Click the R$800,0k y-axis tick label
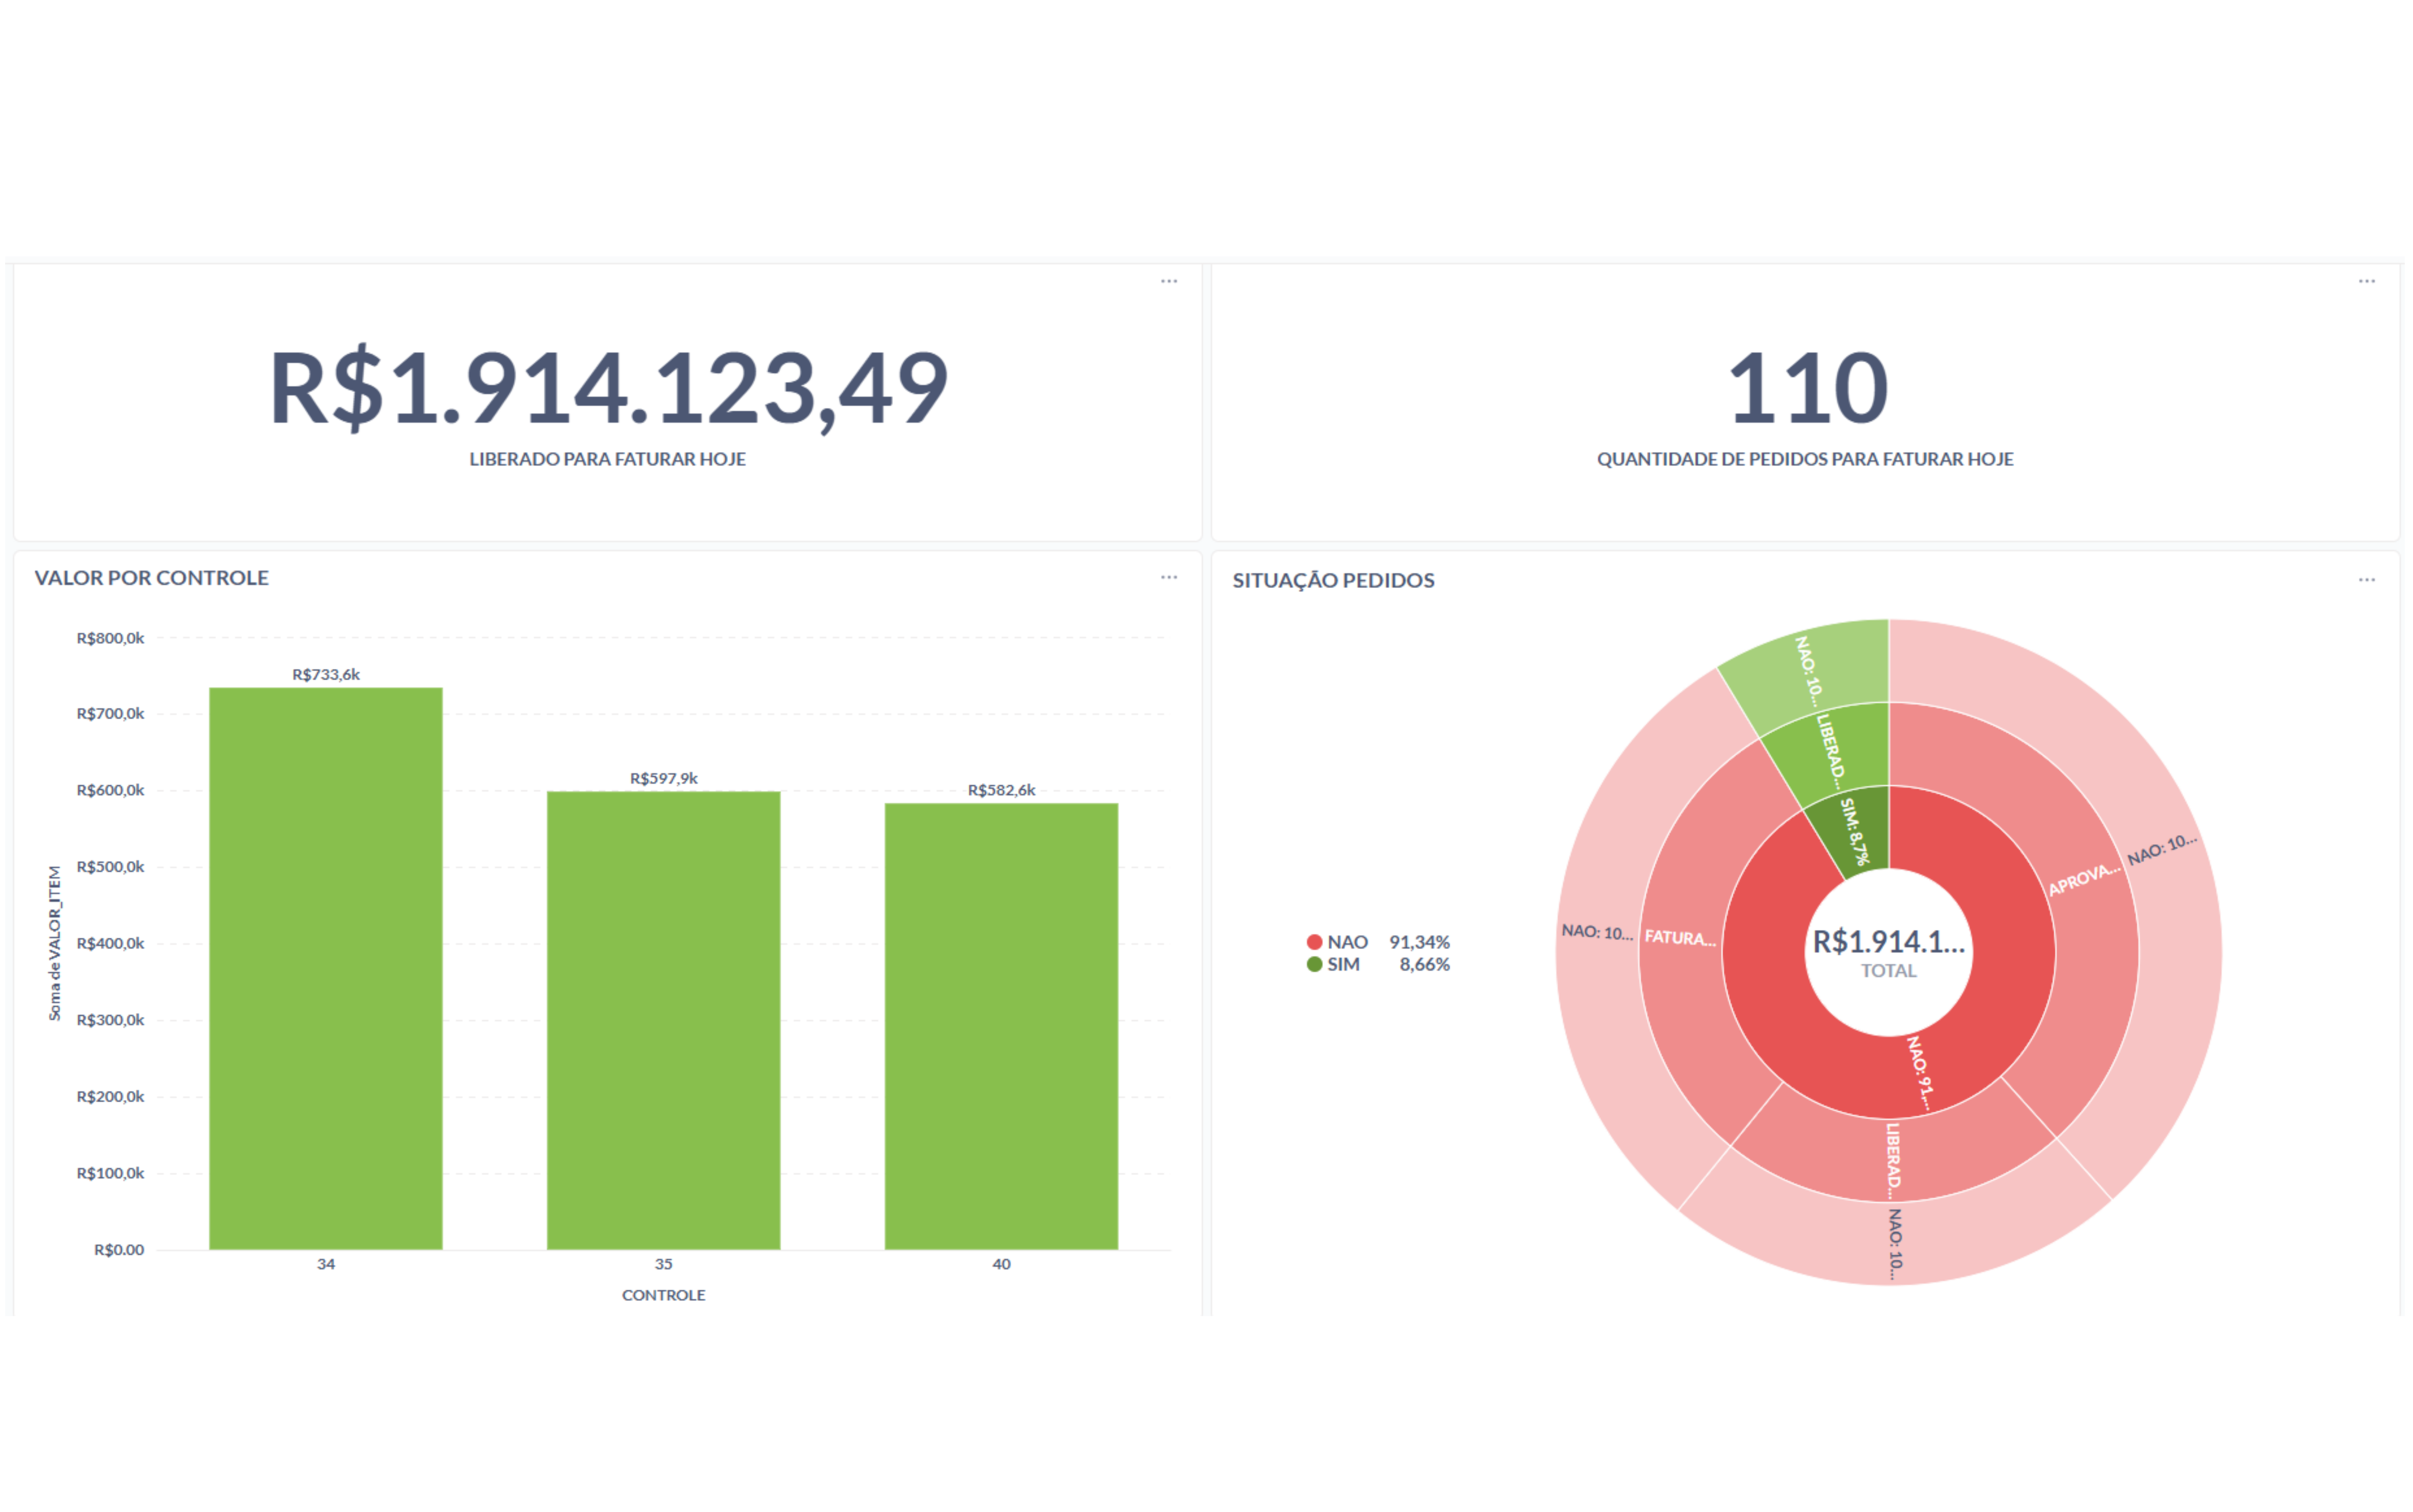Image resolution: width=2413 pixels, height=1512 pixels. 110,638
